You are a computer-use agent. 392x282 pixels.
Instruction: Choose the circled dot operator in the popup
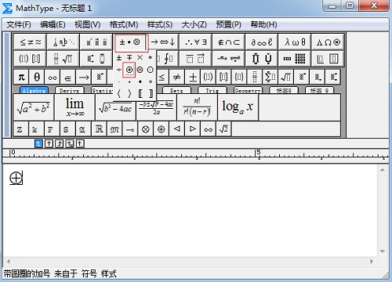pyautogui.click(x=151, y=70)
